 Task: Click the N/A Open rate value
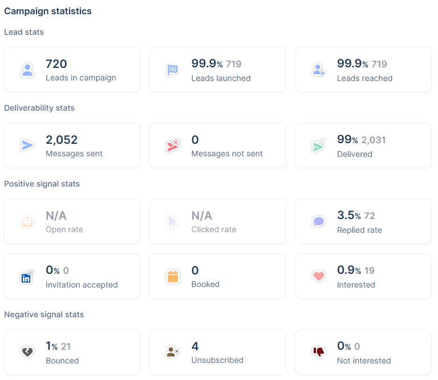[56, 216]
